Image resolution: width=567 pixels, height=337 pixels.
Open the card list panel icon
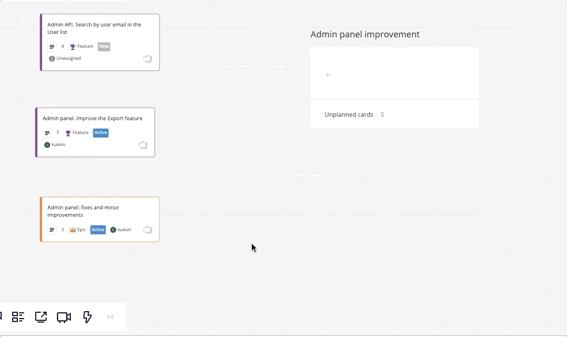18,317
